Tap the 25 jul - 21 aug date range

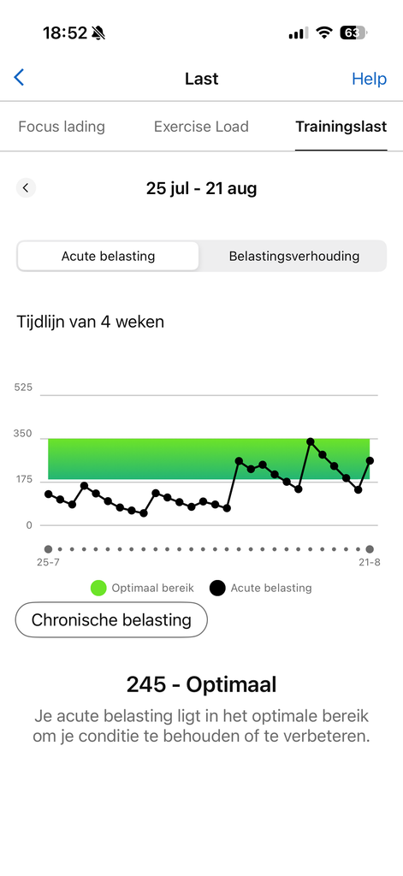click(x=202, y=188)
